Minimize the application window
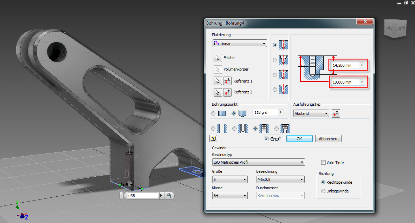This screenshot has width=415, height=223. (399, 3)
